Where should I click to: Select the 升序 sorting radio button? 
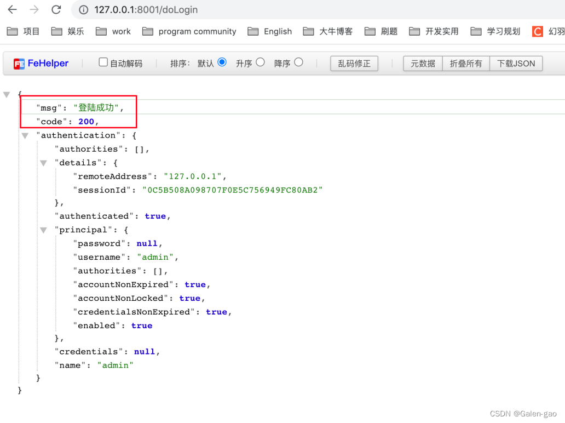[260, 62]
